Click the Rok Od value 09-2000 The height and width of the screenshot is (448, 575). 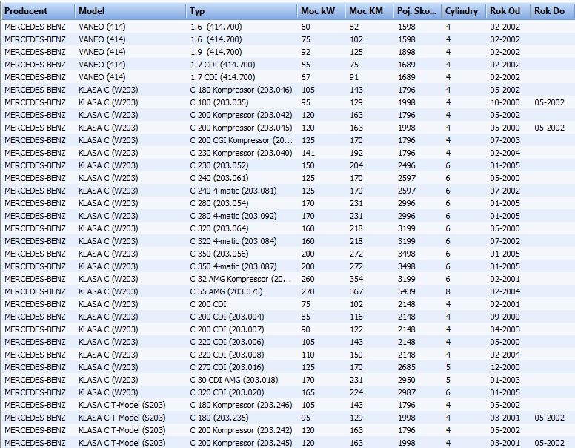click(505, 317)
